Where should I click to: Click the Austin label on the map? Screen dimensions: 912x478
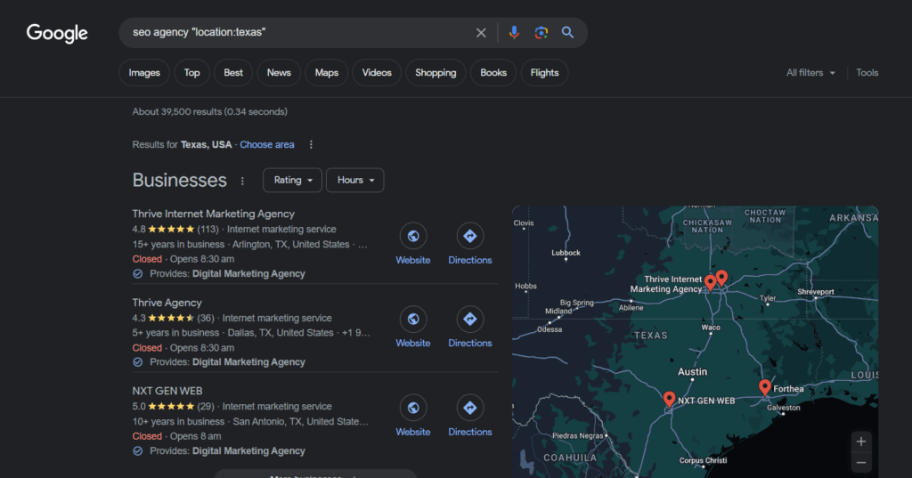click(693, 372)
